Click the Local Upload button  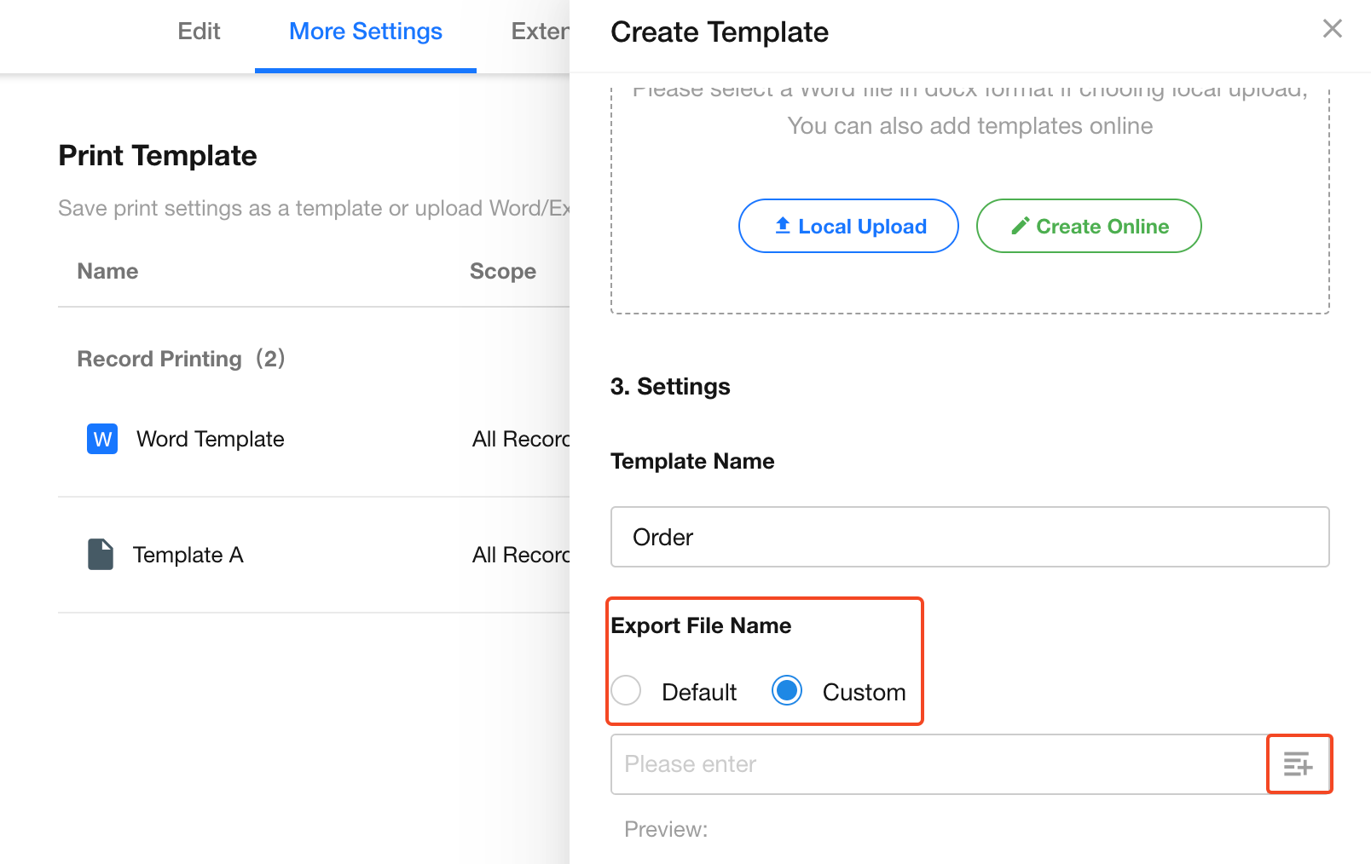(848, 226)
